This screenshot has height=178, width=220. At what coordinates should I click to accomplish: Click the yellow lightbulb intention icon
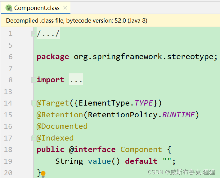tap(43, 174)
